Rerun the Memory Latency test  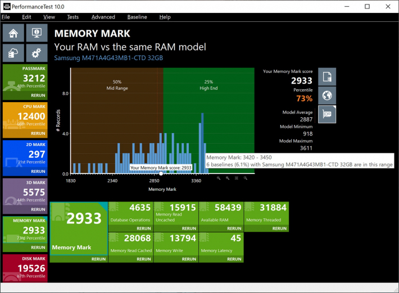coord(220,259)
